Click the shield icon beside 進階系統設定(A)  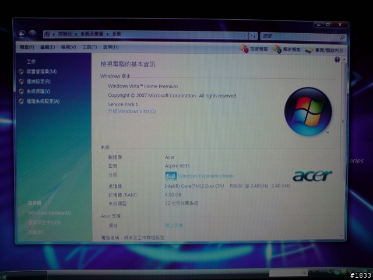pos(22,101)
